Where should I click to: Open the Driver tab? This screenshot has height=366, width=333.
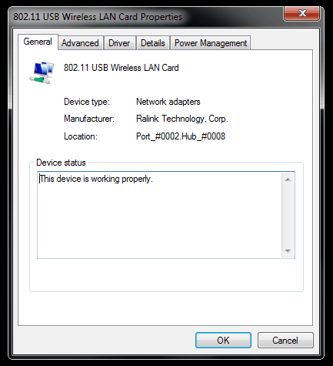pyautogui.click(x=119, y=43)
